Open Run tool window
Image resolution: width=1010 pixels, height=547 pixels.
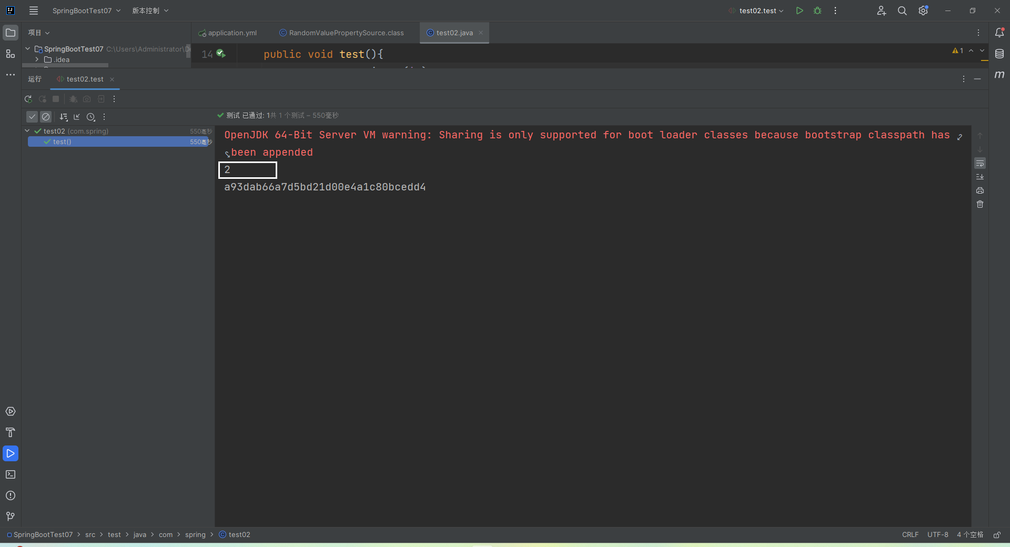[11, 453]
